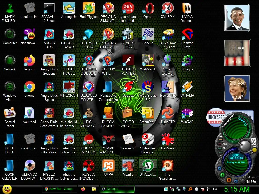Viewport: 259px width, 194px height.
Task: Click the Hillary Did you Vote gadget
Action: coord(237,88)
